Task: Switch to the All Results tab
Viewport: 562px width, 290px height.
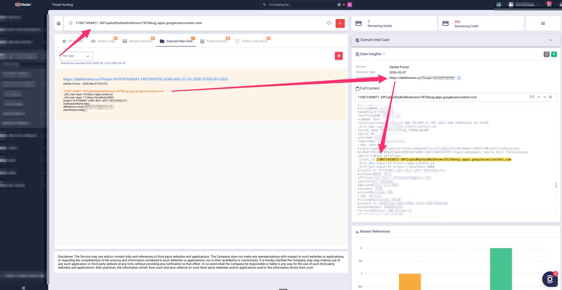Action: [x=73, y=41]
